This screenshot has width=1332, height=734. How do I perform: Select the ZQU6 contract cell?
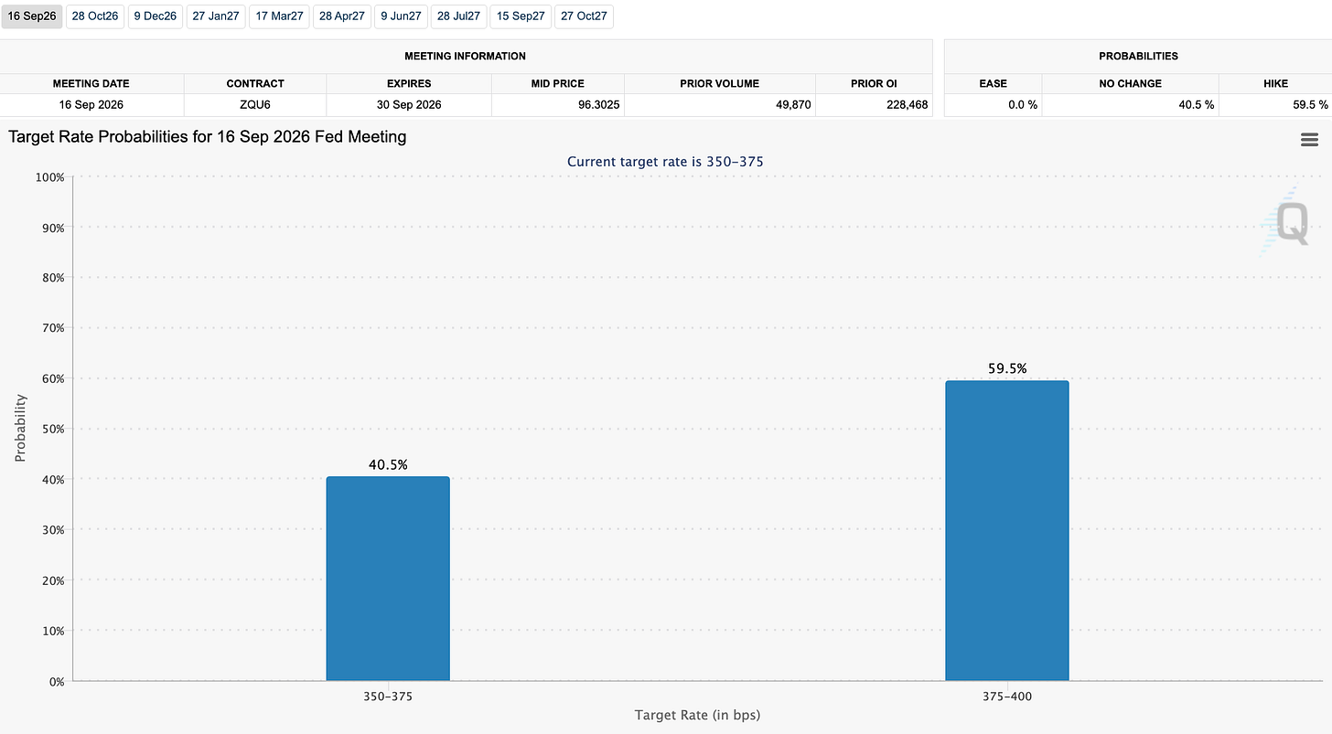[x=255, y=105]
